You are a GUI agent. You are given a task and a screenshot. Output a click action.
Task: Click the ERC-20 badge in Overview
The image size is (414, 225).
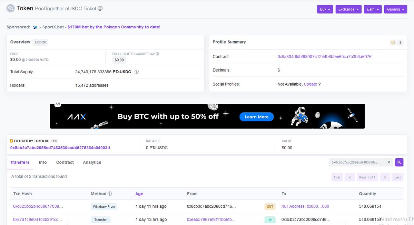coord(40,42)
